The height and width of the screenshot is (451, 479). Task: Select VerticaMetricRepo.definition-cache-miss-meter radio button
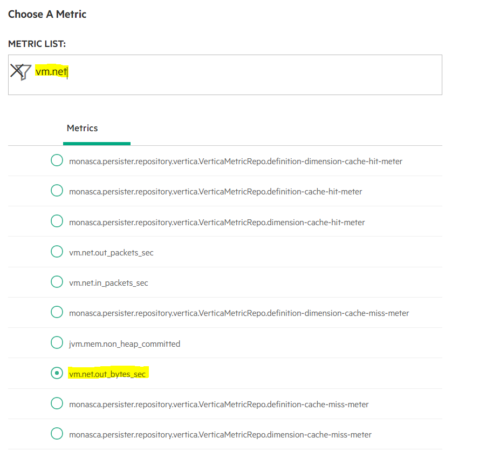click(x=57, y=403)
